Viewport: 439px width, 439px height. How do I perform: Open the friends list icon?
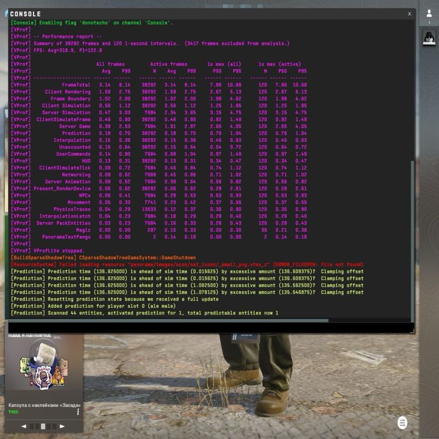point(428,13)
